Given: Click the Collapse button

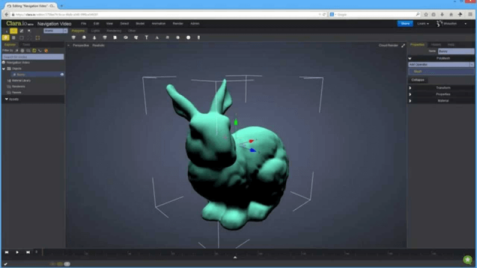Looking at the screenshot, I should [418, 80].
